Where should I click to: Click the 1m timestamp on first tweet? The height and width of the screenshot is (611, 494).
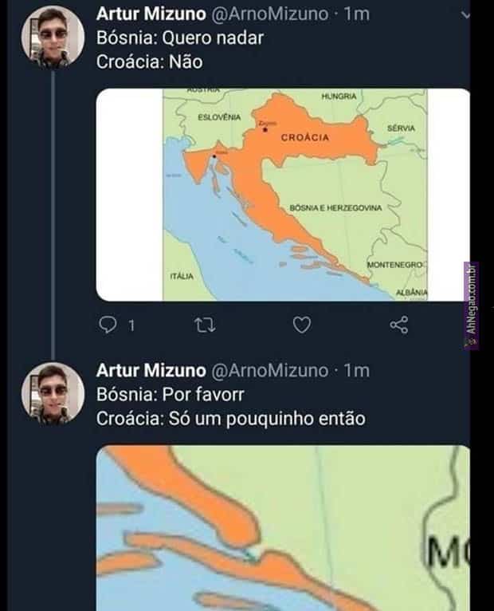click(x=357, y=14)
